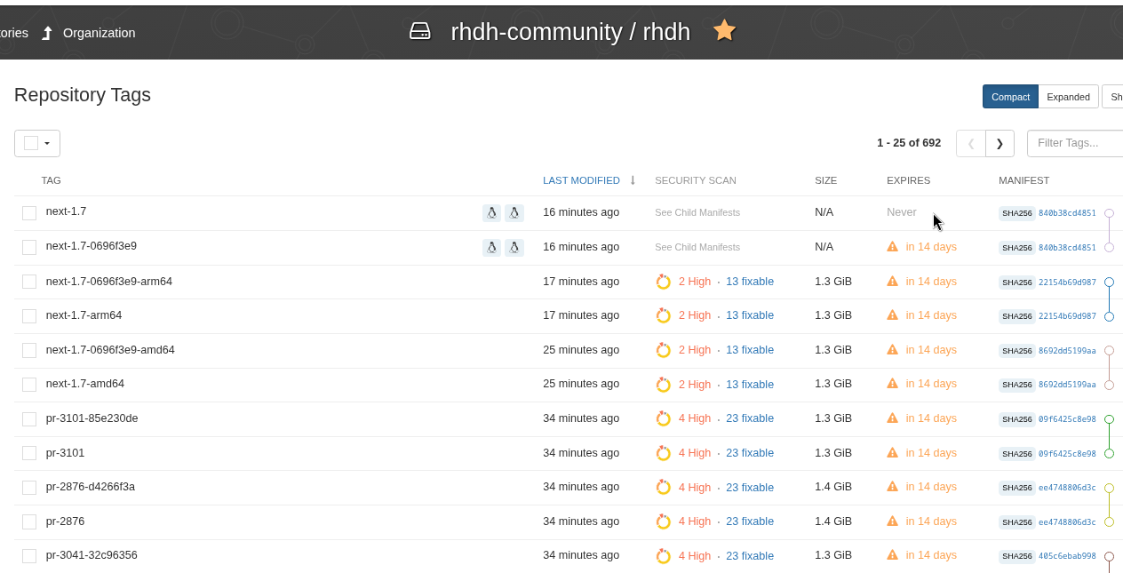Check the box for tag next-1.7-0696f3e9
Viewport: 1123px width, 573px height.
(x=29, y=247)
